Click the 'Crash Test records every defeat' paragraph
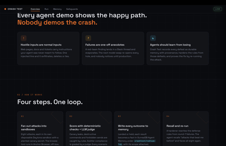The width and height of the screenshot is (226, 146). 177,54
